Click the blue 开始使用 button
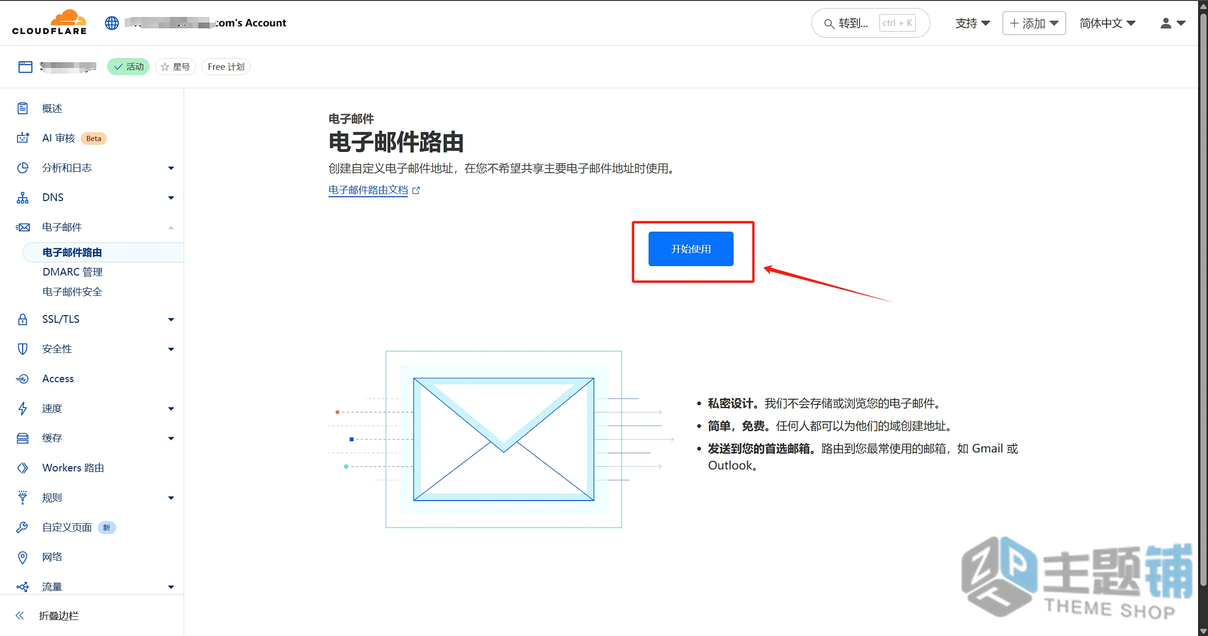This screenshot has width=1208, height=636. pos(691,249)
